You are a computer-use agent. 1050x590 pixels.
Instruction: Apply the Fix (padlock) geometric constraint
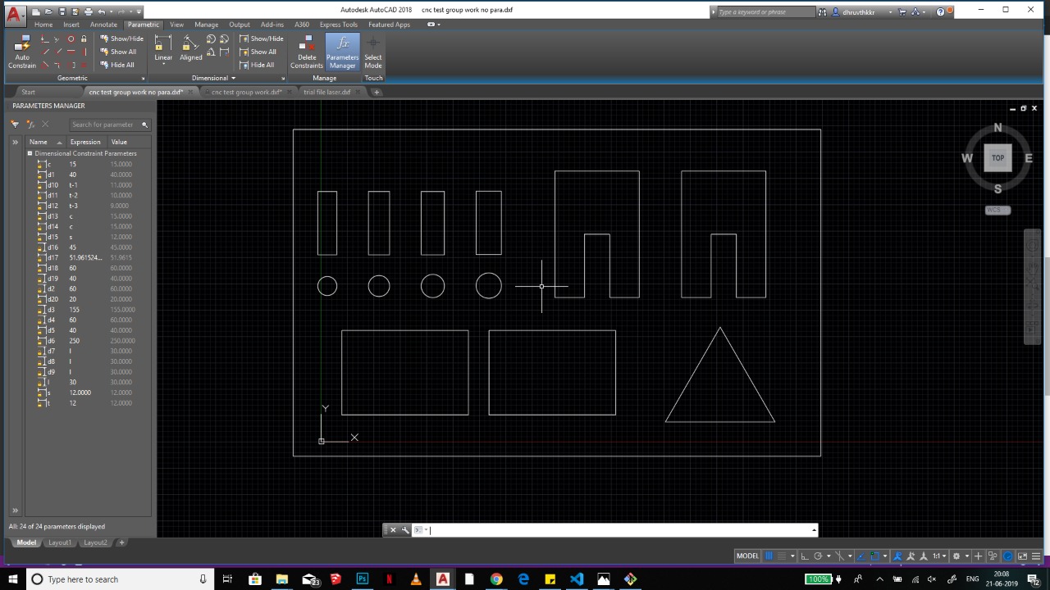[x=84, y=39]
